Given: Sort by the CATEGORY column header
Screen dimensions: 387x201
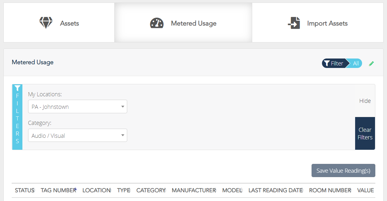Looking at the screenshot, I should tap(151, 190).
